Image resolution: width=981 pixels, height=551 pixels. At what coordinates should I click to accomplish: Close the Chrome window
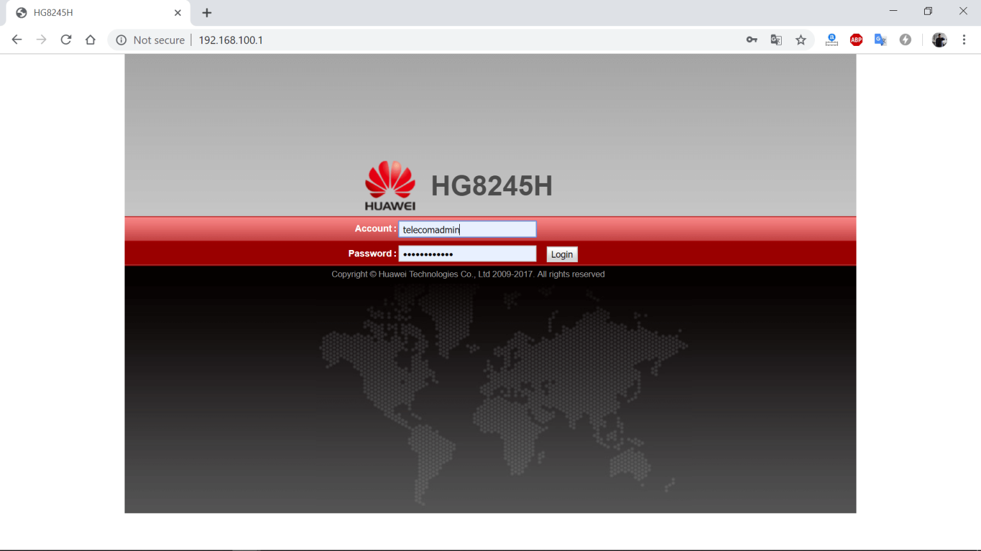963,11
